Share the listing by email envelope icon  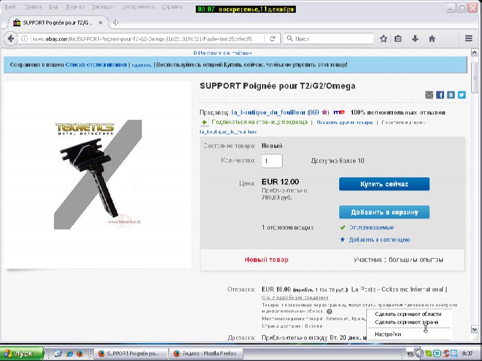tap(429, 94)
